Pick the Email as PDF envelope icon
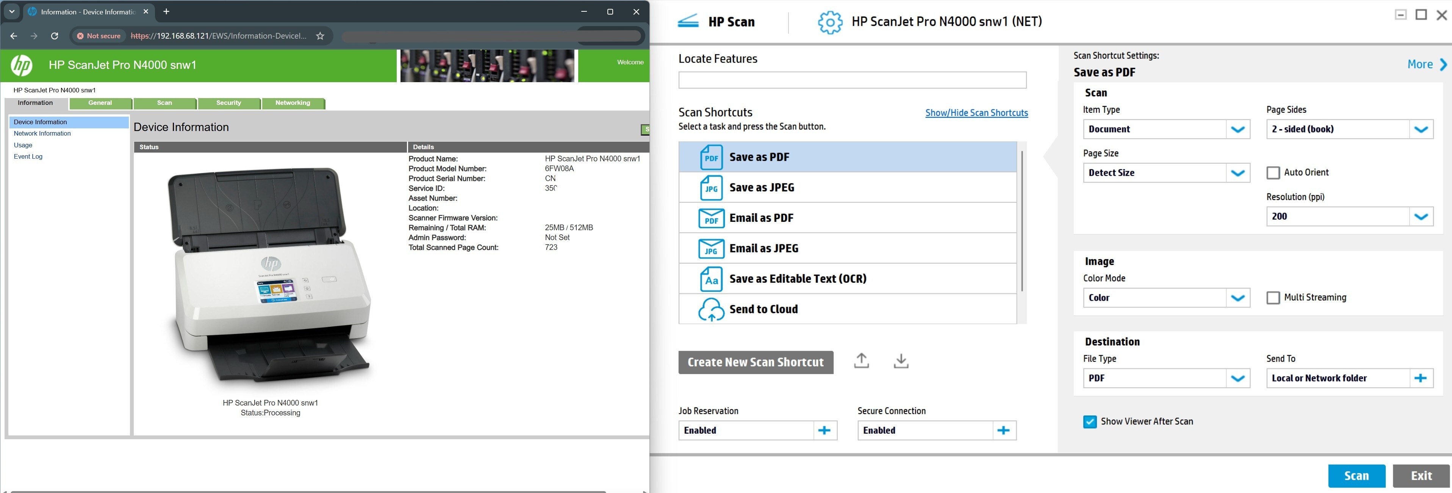This screenshot has height=493, width=1452. pyautogui.click(x=711, y=218)
